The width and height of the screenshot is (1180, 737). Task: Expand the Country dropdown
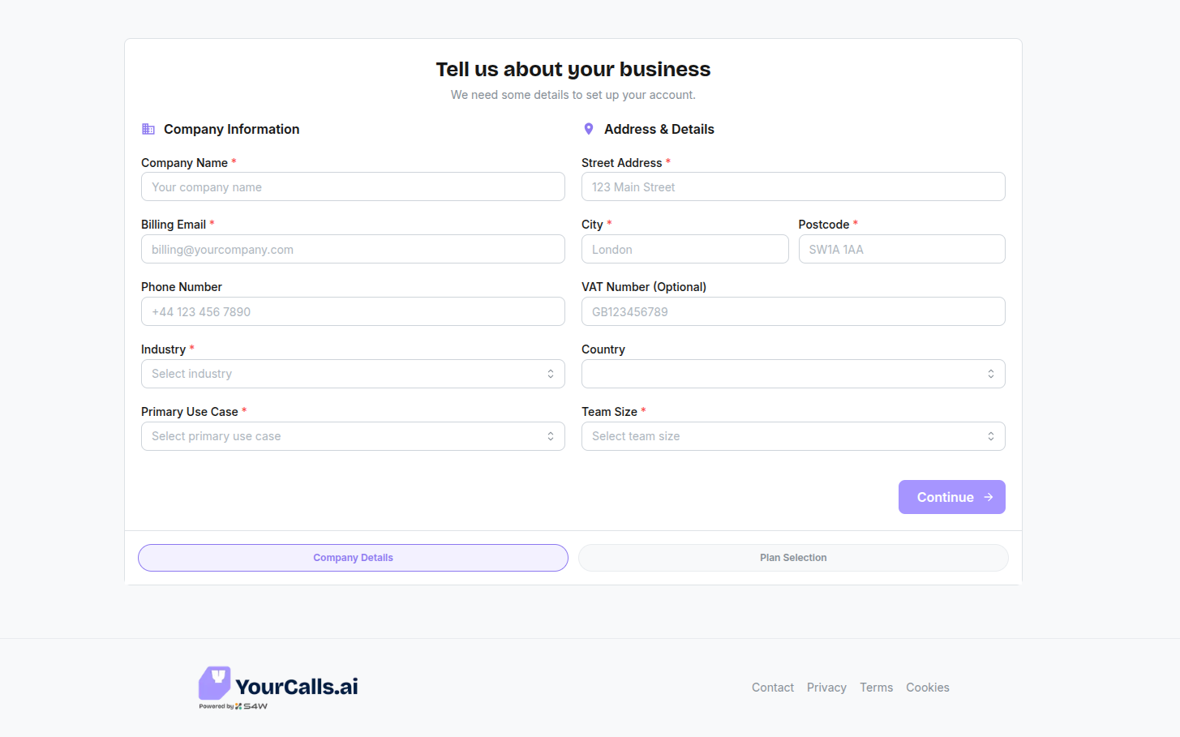[x=793, y=374]
